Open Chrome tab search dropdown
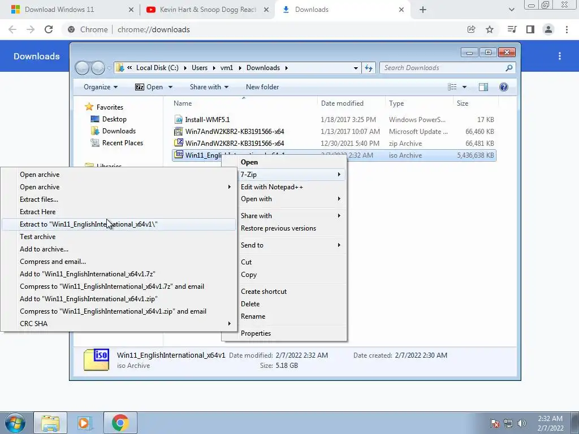Screen dimensions: 579x434 click(511, 10)
